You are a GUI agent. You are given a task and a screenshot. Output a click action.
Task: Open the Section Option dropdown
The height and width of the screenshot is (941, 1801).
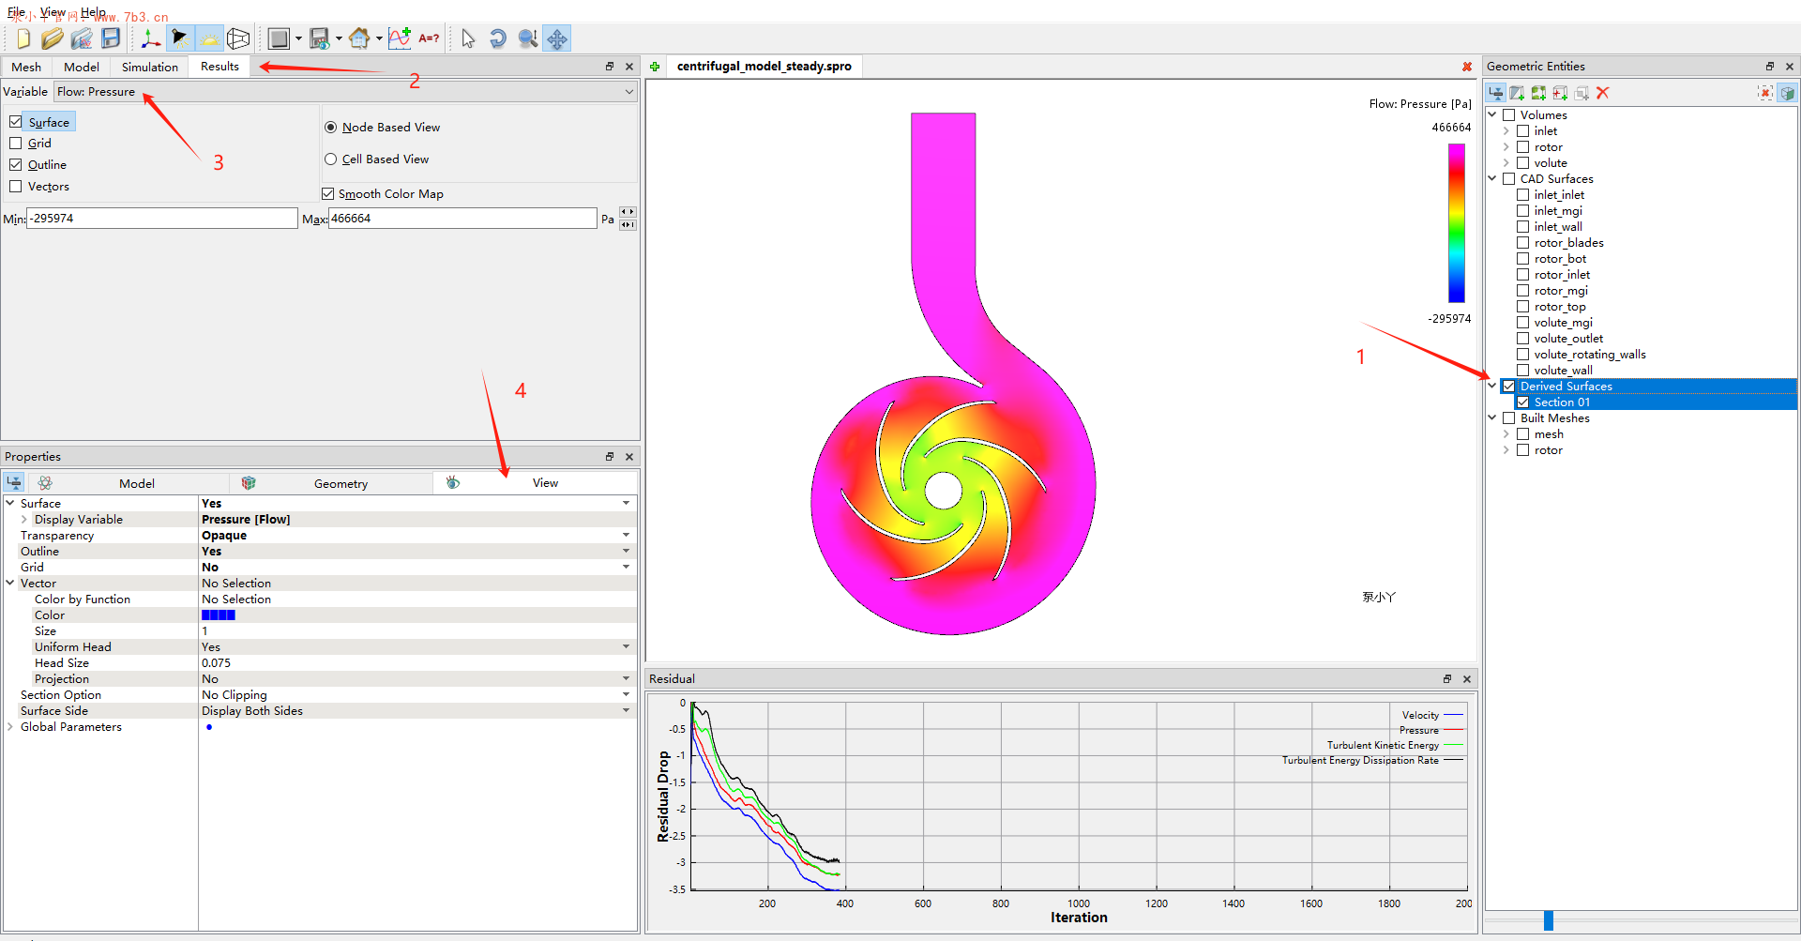click(x=626, y=695)
